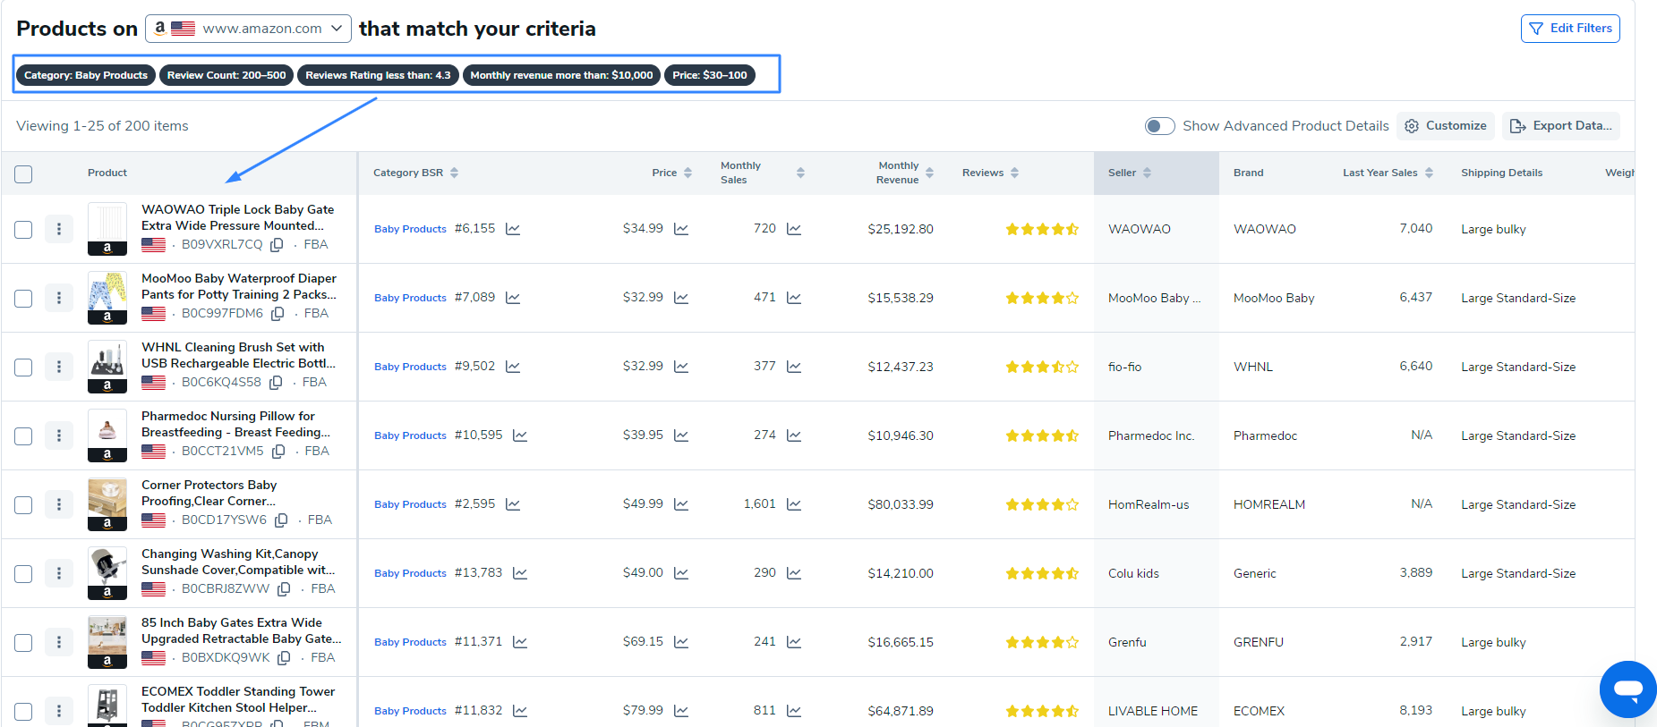This screenshot has height=727, width=1657.
Task: Check the MooMoo Baby Diaper Pants row
Action: [x=23, y=299]
